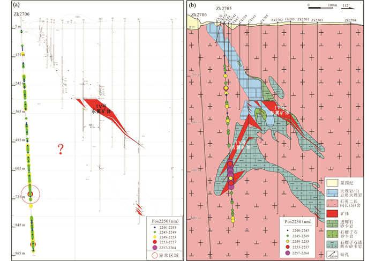375x261 pixels.
Task: Click the purple 2257-2264 dot in panel (b) legend
Action: pyautogui.click(x=288, y=252)
